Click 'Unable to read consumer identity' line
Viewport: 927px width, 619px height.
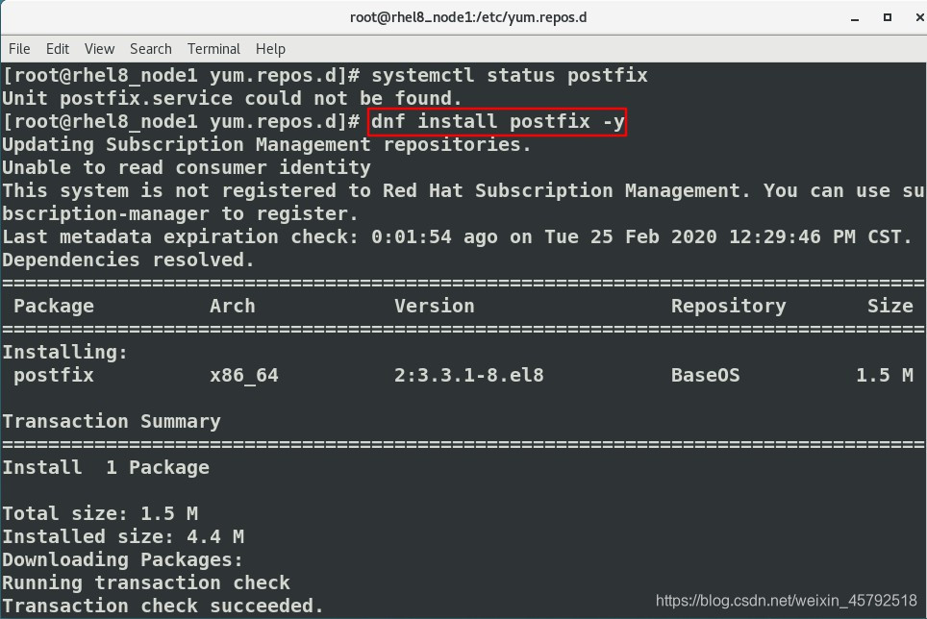(187, 168)
